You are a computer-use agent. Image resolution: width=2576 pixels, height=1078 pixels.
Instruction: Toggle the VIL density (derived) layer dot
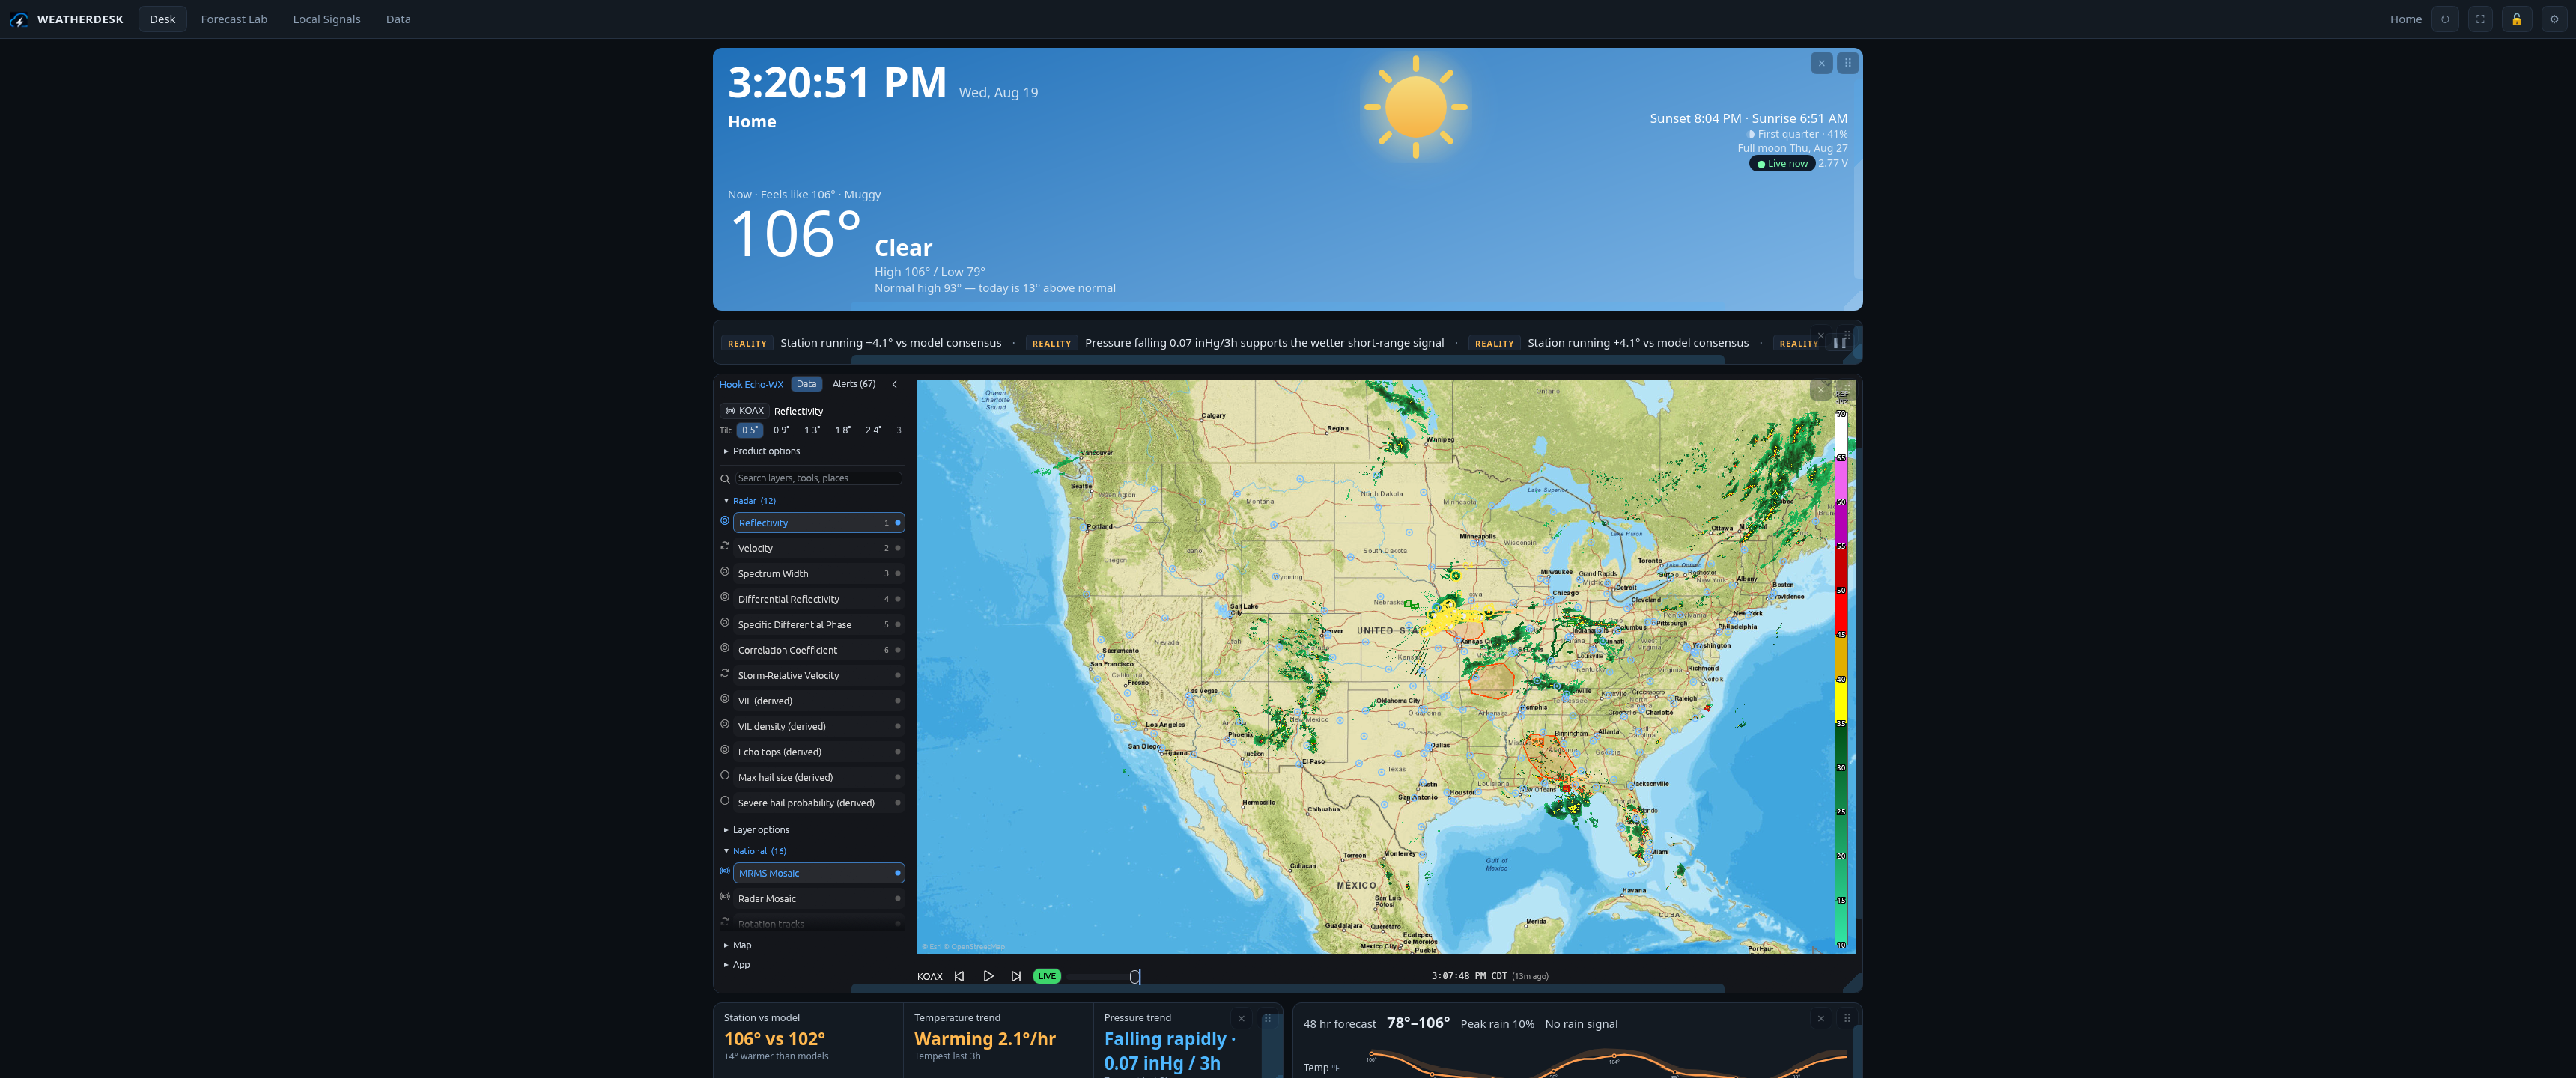coord(898,726)
